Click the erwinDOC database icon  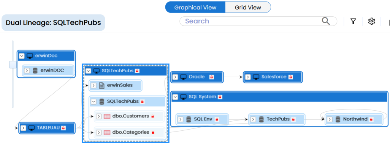(x=35, y=70)
